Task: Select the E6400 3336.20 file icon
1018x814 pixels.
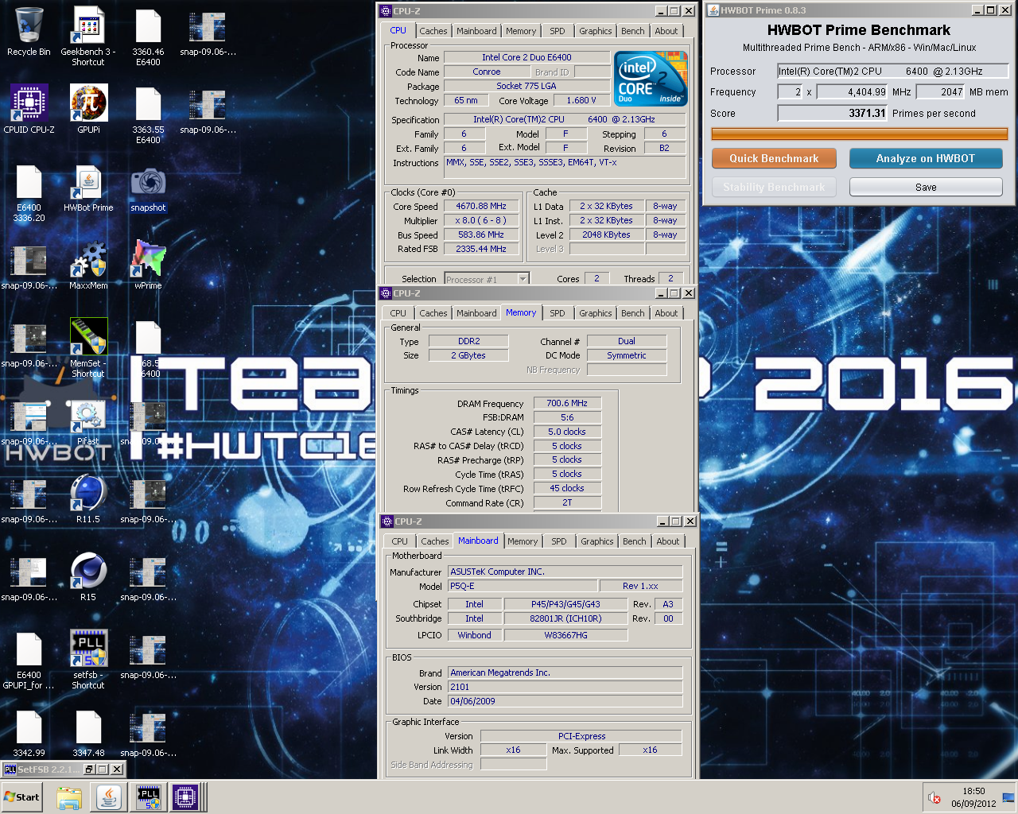Action: (29, 194)
